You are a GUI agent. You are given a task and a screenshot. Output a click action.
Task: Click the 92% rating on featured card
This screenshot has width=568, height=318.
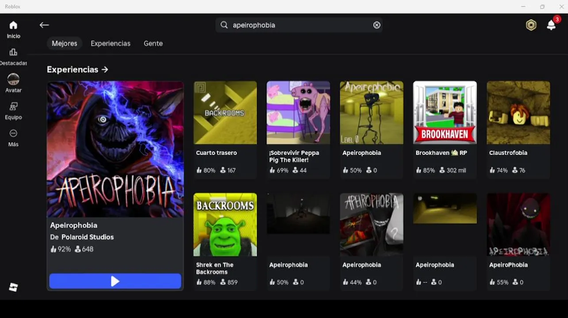click(61, 249)
